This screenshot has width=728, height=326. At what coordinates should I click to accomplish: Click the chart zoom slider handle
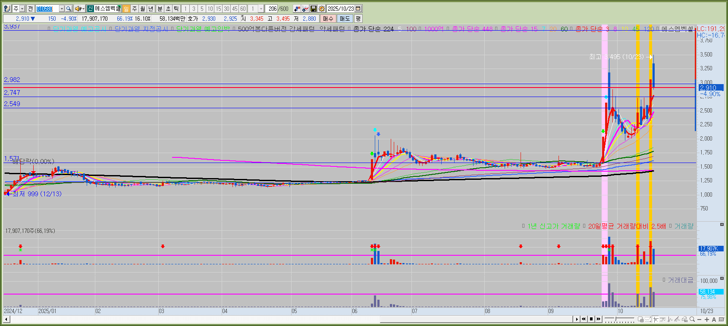point(615,319)
